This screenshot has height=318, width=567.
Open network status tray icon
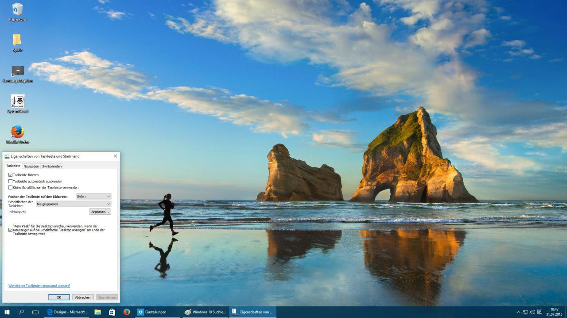point(526,312)
